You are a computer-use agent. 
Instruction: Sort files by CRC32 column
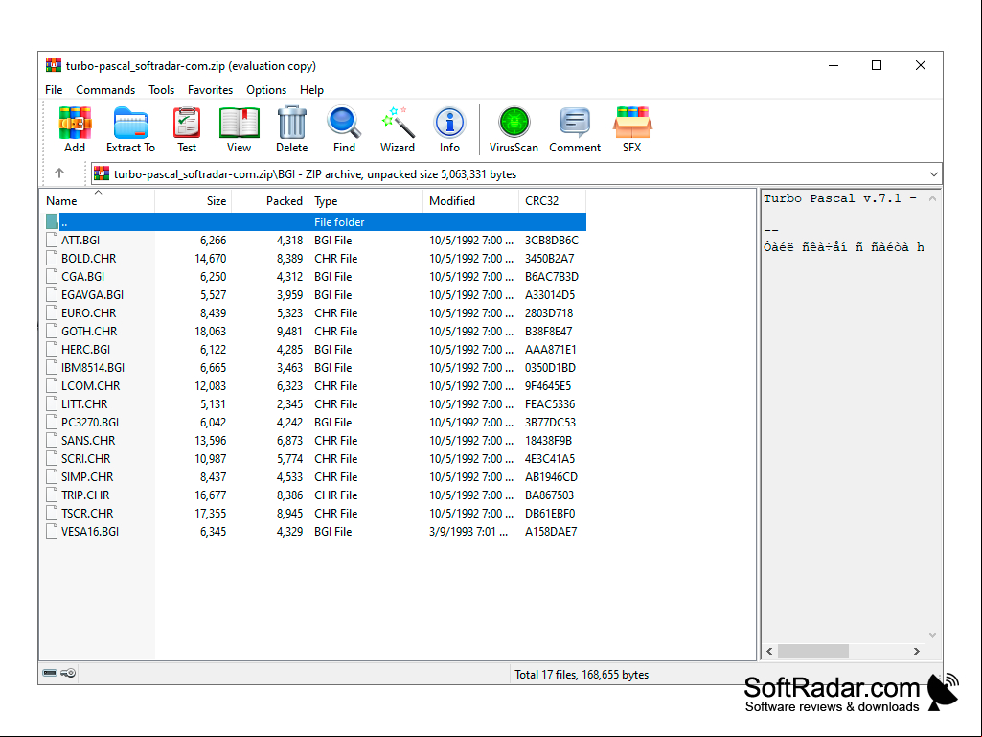[553, 201]
